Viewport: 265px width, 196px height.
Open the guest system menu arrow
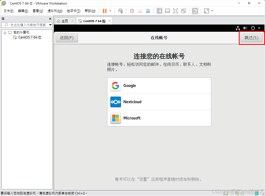[259, 28]
